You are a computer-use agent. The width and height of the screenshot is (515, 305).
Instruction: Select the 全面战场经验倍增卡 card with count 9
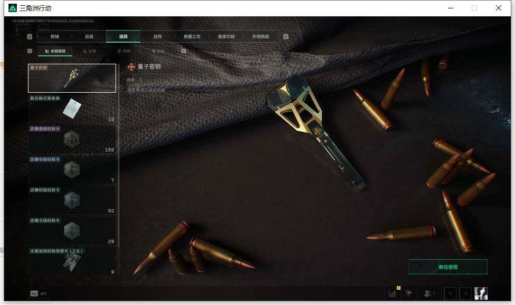[x=72, y=261]
